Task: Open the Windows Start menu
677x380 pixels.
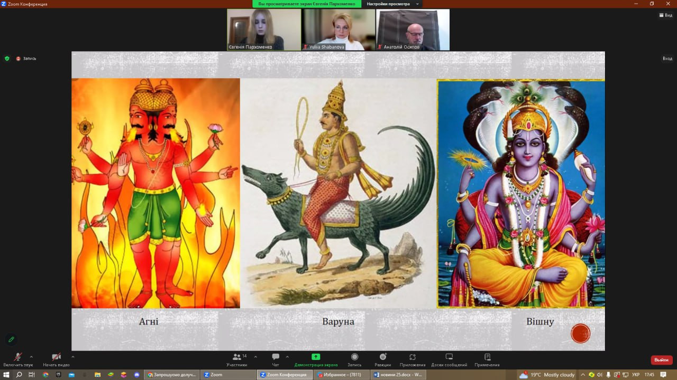Action: [6, 375]
